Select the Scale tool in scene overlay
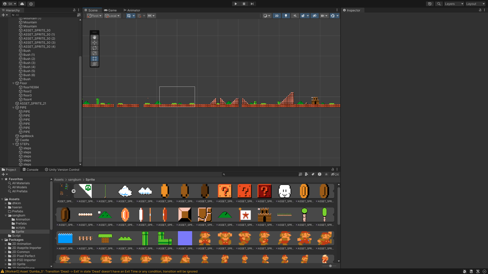The image size is (488, 274). point(95,53)
